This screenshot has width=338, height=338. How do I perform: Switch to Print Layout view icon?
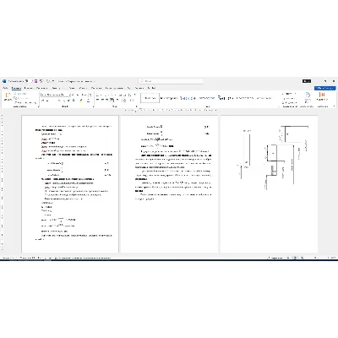[295, 258]
